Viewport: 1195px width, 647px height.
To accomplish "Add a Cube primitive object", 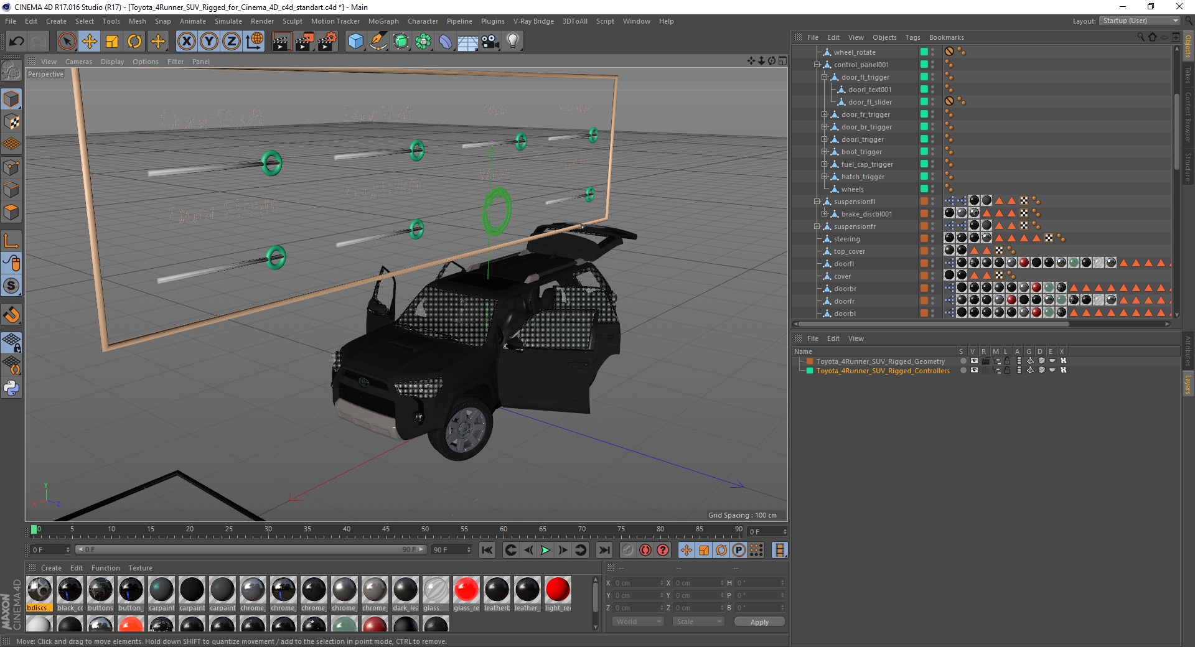I will pos(355,42).
